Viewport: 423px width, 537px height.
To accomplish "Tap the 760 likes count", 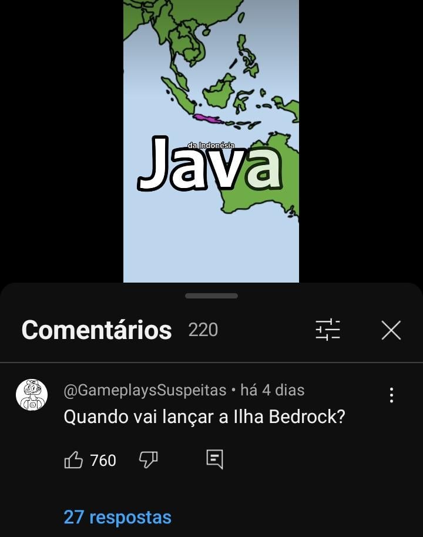I will point(103,460).
